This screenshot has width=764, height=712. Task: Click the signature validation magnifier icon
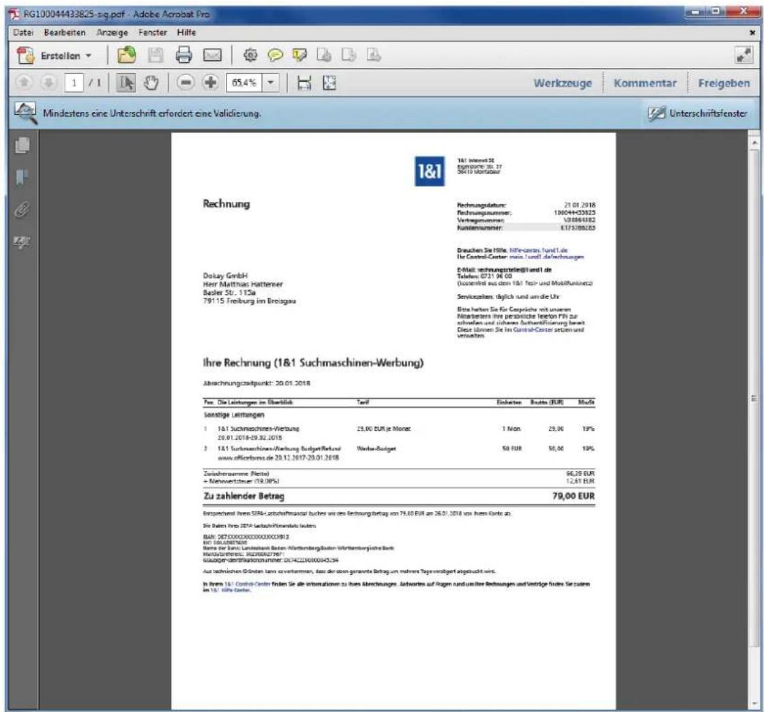pyautogui.click(x=25, y=113)
